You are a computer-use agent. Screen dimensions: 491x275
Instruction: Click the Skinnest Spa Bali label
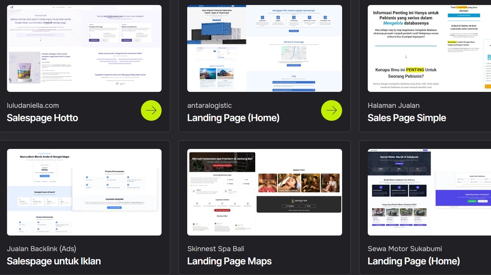click(215, 249)
